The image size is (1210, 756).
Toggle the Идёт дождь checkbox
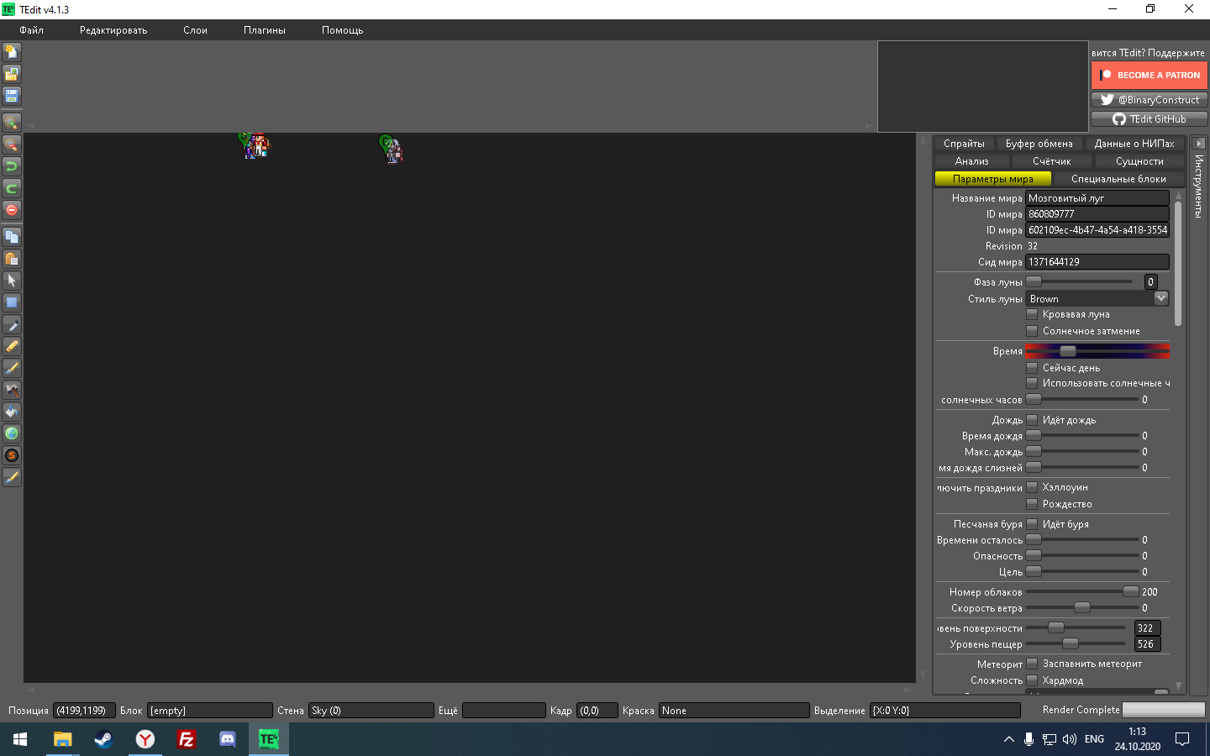coord(1032,420)
